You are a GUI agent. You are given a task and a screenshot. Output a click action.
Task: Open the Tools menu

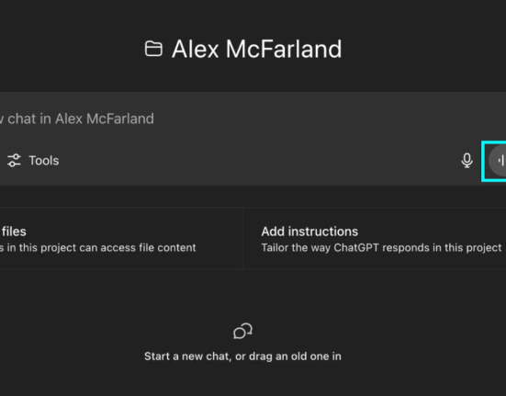click(x=33, y=161)
